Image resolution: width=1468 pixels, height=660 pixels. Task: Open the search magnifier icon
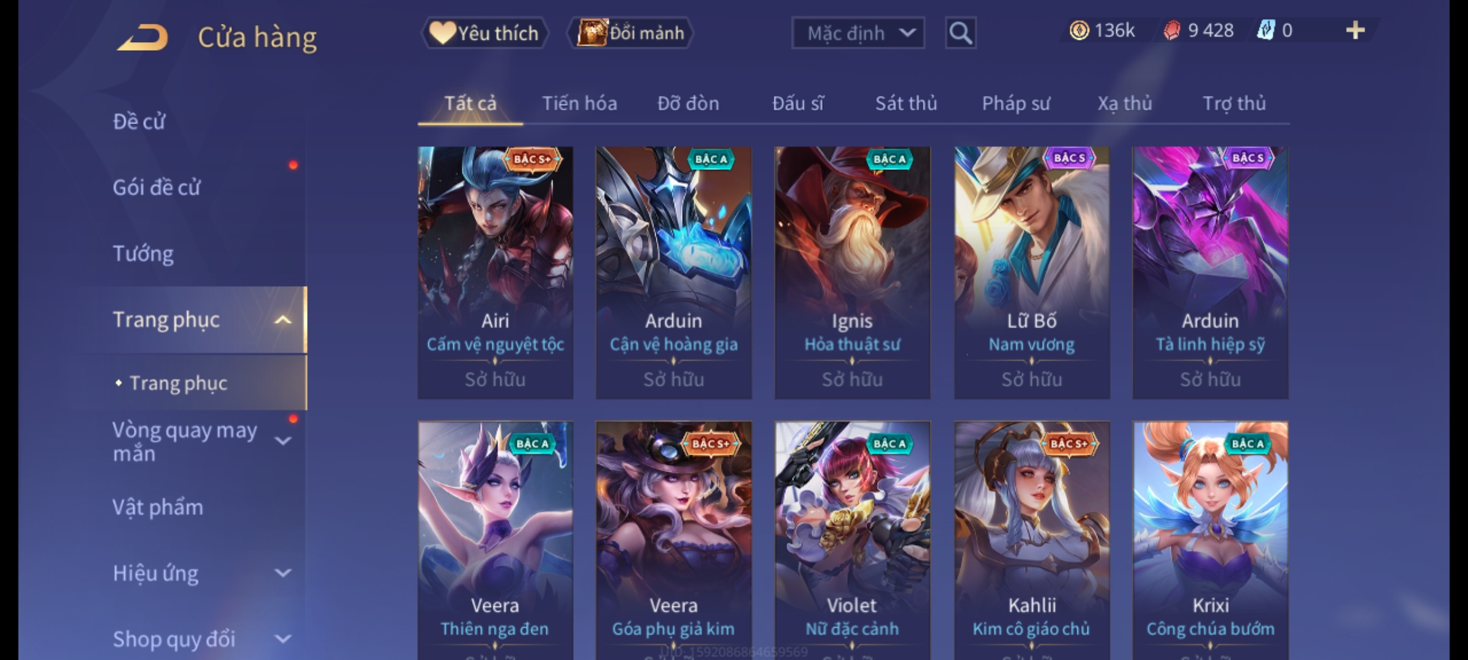point(960,33)
